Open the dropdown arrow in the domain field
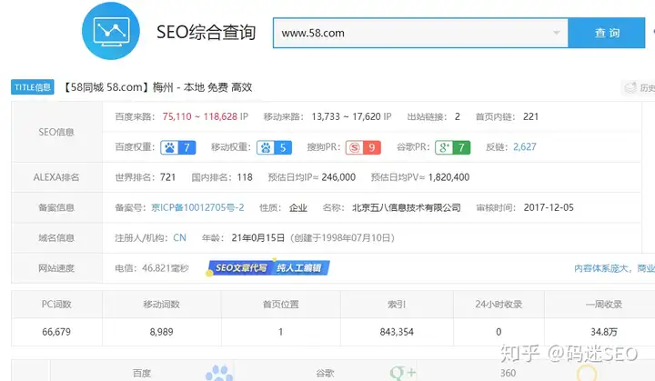 click(x=556, y=33)
